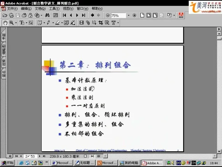
Task: Select the Highlight tool
Action: tap(57, 23)
